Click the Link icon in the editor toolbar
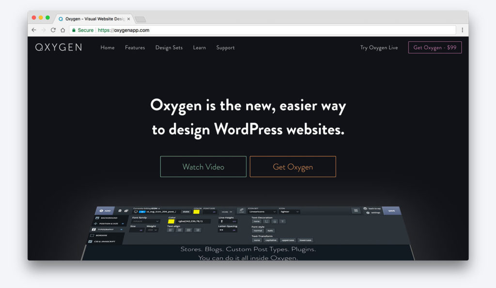The height and width of the screenshot is (288, 496). 241,211
